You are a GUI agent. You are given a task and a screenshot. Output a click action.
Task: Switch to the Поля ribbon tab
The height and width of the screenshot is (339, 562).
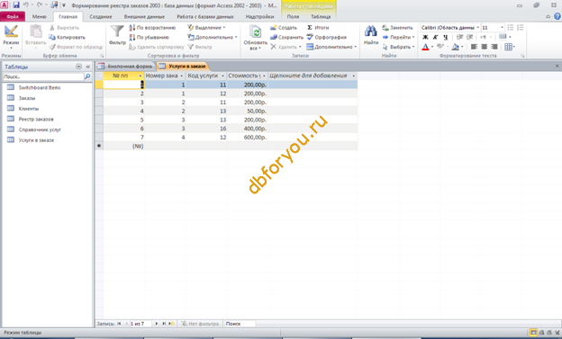293,16
